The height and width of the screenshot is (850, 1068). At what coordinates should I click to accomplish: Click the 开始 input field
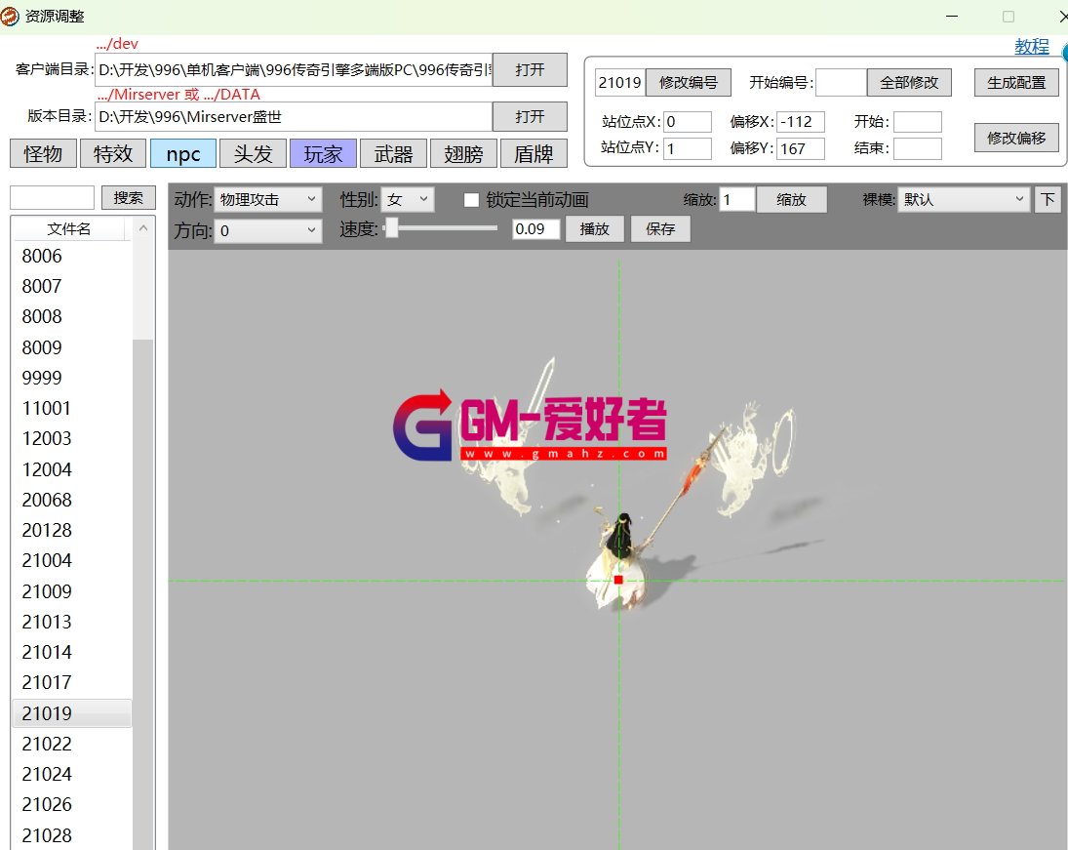[x=918, y=122]
